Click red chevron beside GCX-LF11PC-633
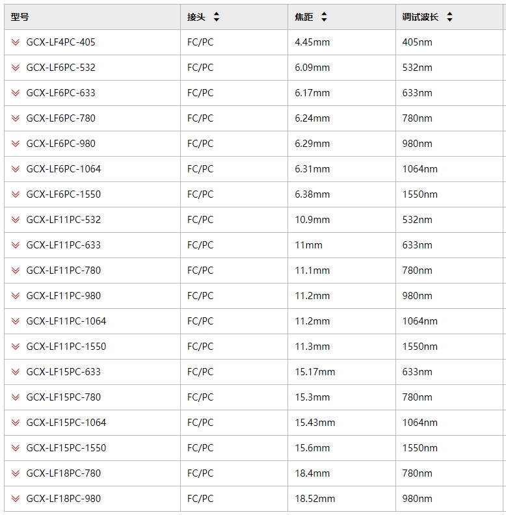The image size is (506, 515). click(x=16, y=245)
